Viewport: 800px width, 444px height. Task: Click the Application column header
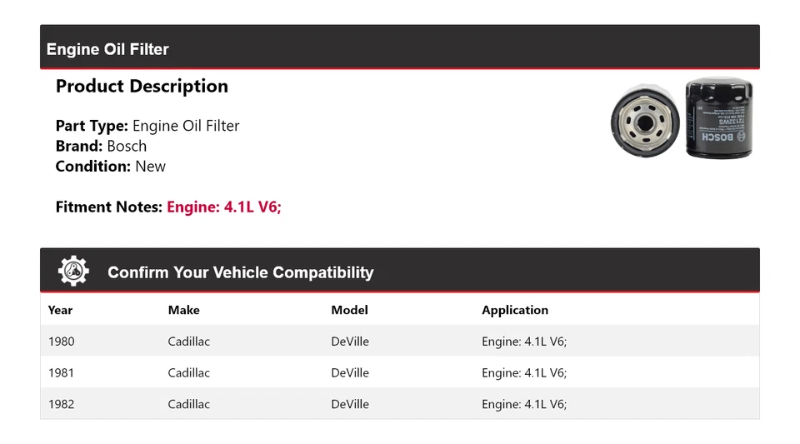[514, 310]
